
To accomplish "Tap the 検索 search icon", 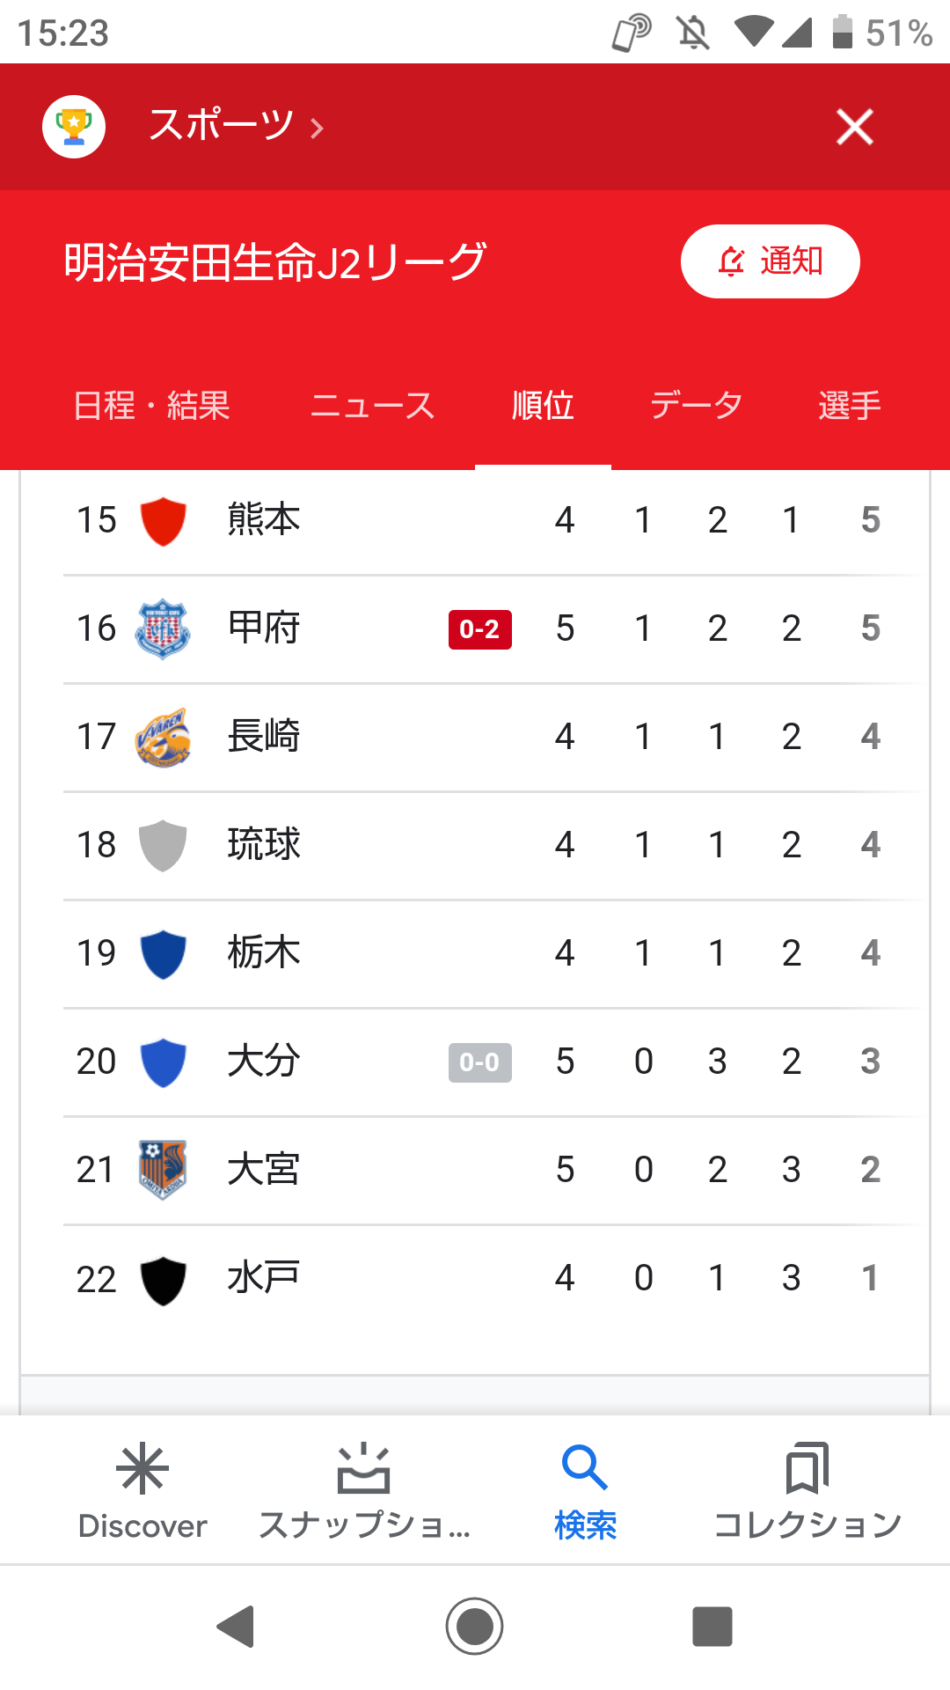I will tap(585, 1470).
